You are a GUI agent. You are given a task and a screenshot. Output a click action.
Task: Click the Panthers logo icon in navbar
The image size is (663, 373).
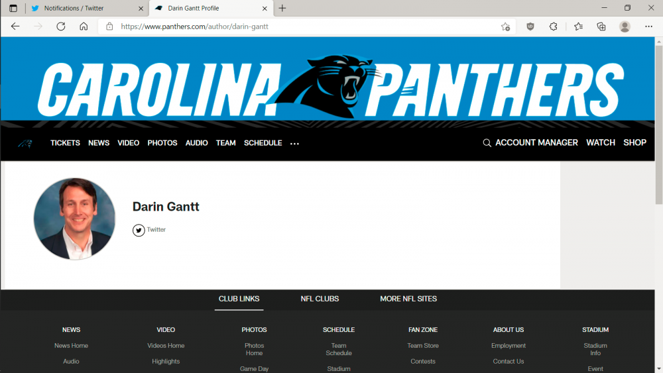point(25,143)
